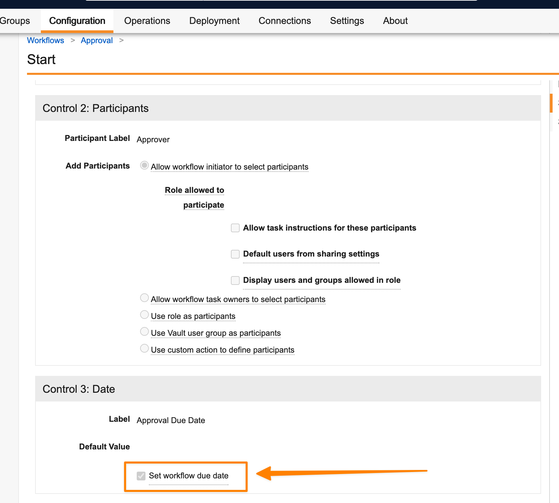Image resolution: width=559 pixels, height=503 pixels.
Task: Select the Connections tab
Action: (x=285, y=21)
